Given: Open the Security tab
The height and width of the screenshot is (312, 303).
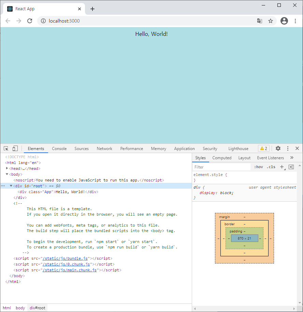Looking at the screenshot, I should pyautogui.click(x=210, y=149).
